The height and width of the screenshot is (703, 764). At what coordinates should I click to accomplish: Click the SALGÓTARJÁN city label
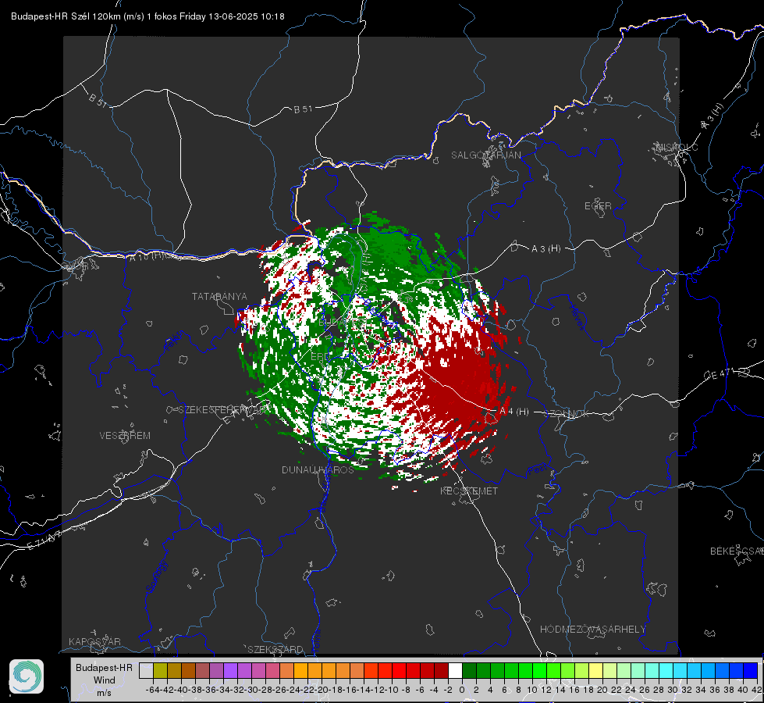485,155
